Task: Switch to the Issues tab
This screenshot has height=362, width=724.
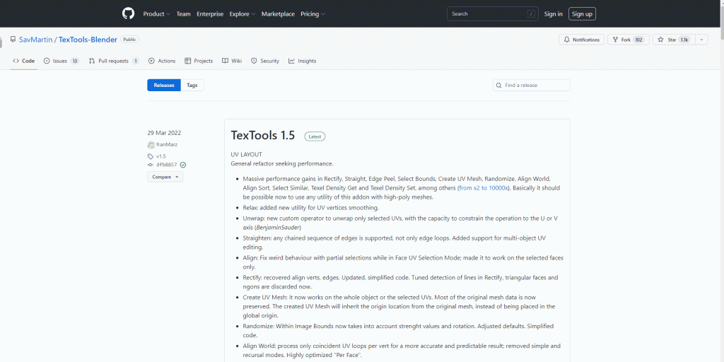Action: click(x=61, y=62)
